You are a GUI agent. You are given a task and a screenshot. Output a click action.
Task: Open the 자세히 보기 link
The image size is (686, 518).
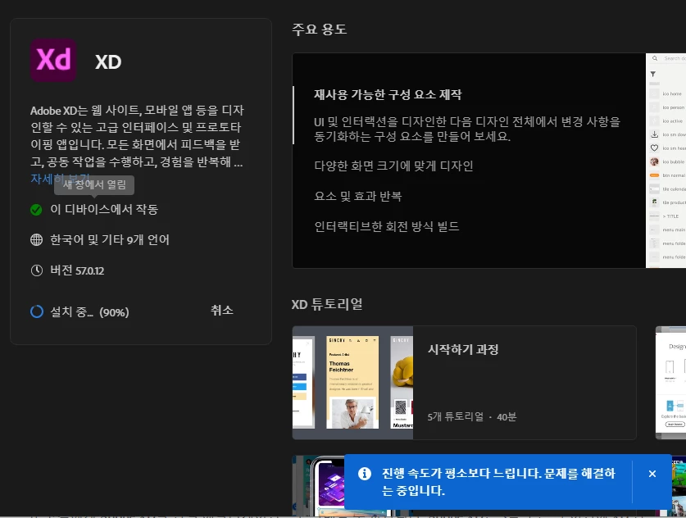(61, 179)
